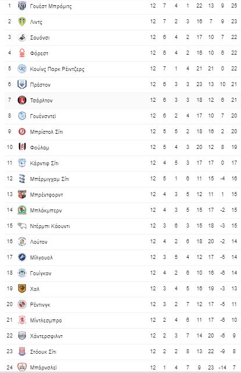Click the Blackburn (Μπλάκμπερν) rose crest
The image size is (241, 373).
point(22,210)
